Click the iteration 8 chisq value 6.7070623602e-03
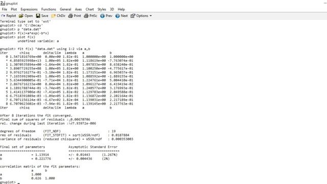 [x=26, y=104]
